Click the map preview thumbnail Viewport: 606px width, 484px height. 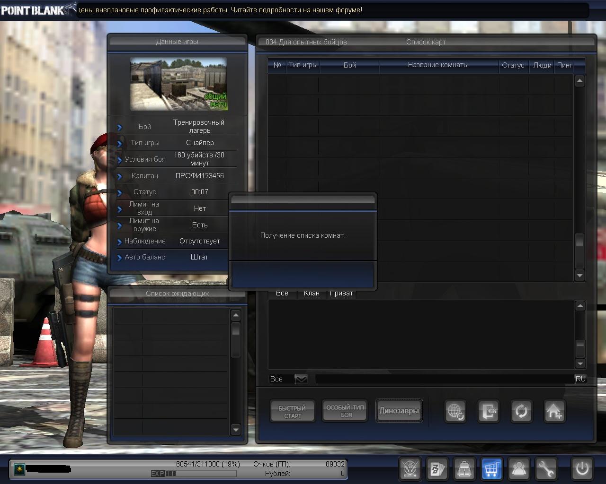178,84
